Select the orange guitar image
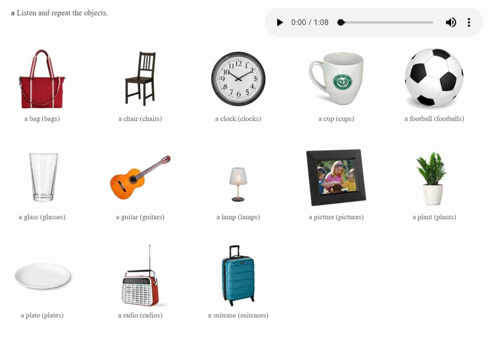The width and height of the screenshot is (493, 337). pyautogui.click(x=140, y=177)
